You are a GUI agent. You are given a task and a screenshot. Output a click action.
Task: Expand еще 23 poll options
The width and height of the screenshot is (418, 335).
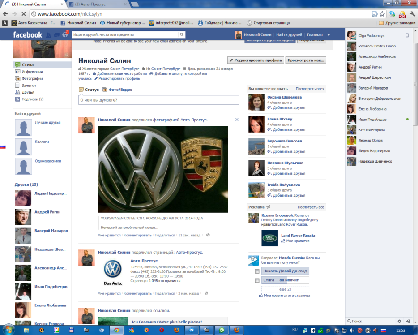pyautogui.click(x=285, y=289)
